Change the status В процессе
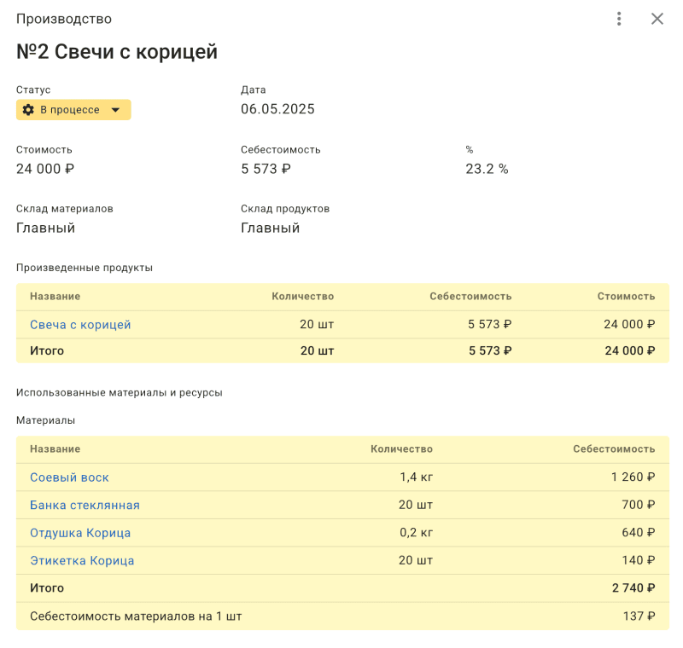 point(73,109)
